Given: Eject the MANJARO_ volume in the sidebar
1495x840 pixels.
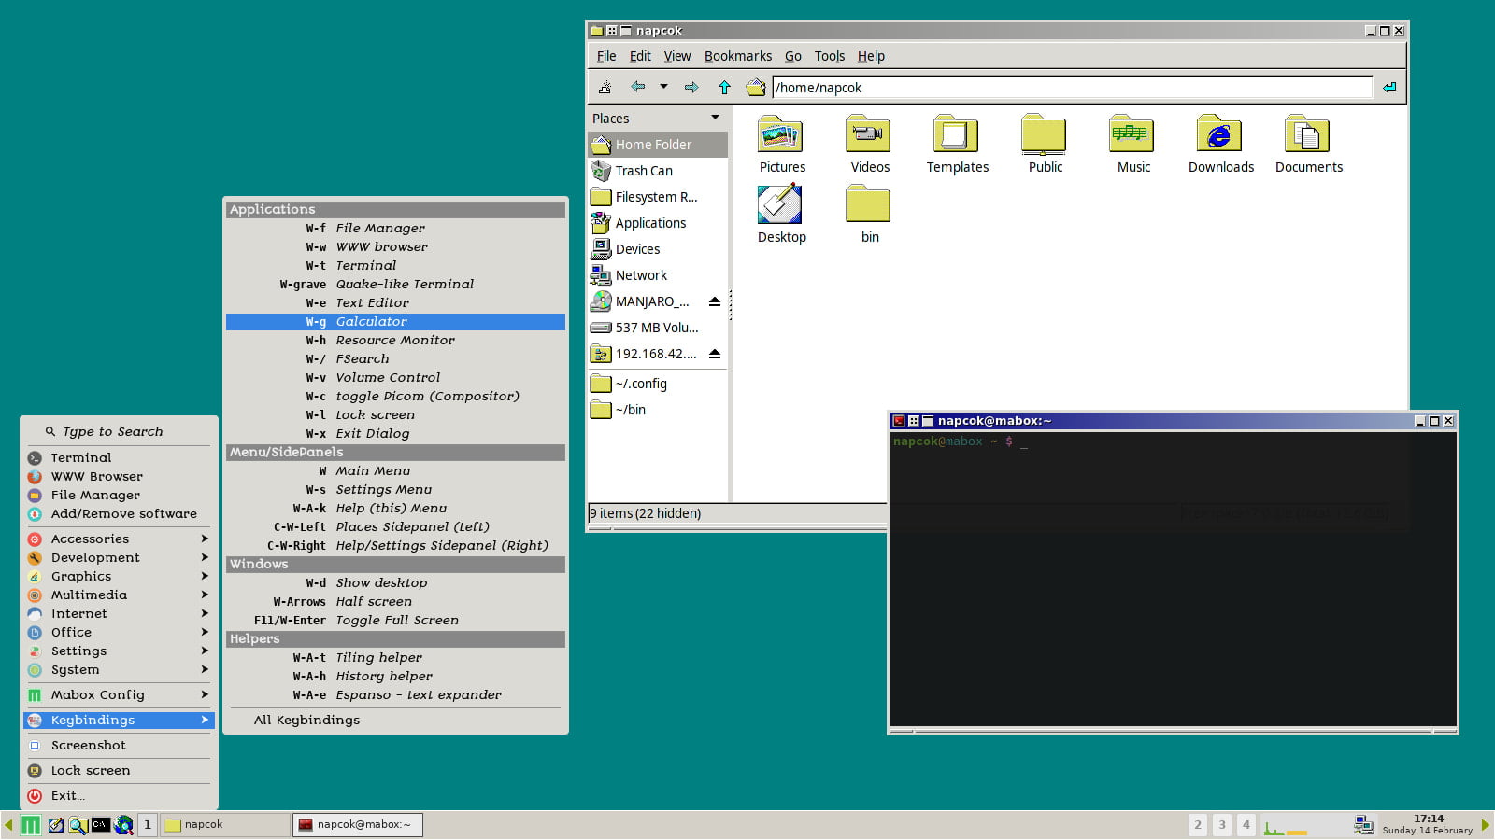Looking at the screenshot, I should (714, 301).
